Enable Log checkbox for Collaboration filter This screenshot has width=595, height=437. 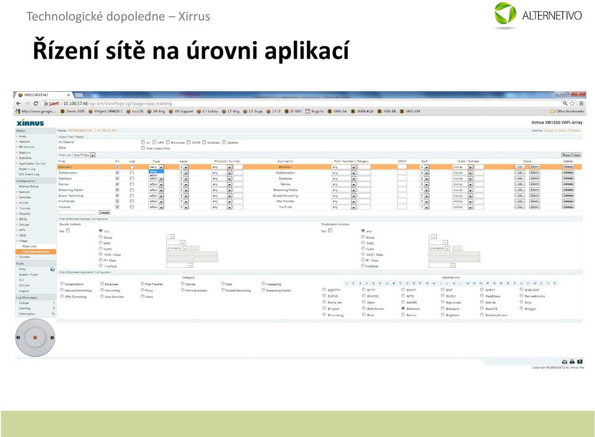[x=131, y=172]
